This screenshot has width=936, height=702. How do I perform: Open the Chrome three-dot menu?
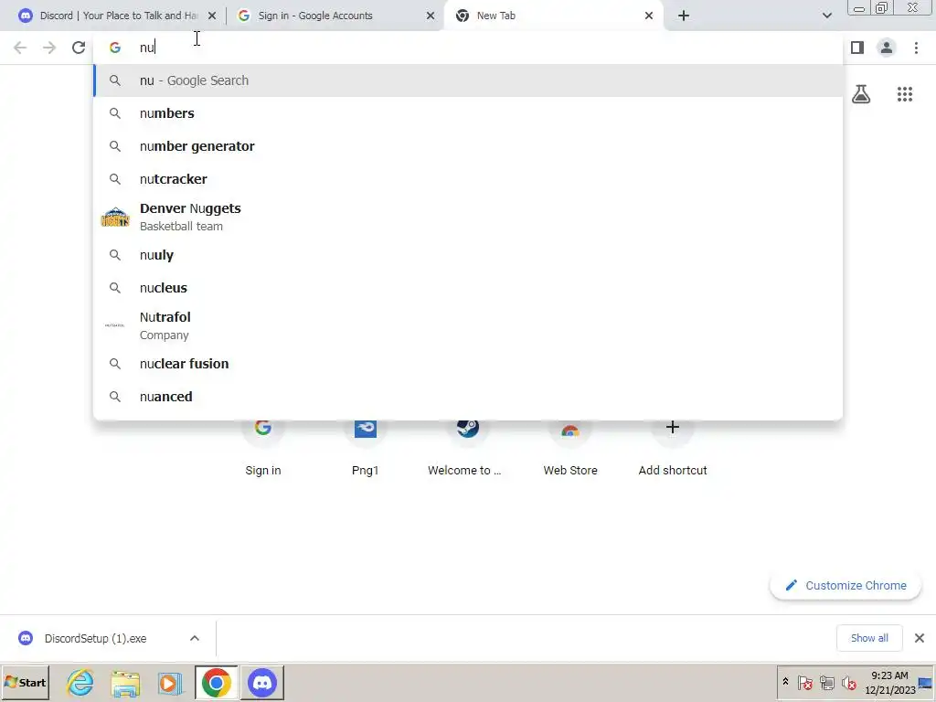tap(916, 48)
